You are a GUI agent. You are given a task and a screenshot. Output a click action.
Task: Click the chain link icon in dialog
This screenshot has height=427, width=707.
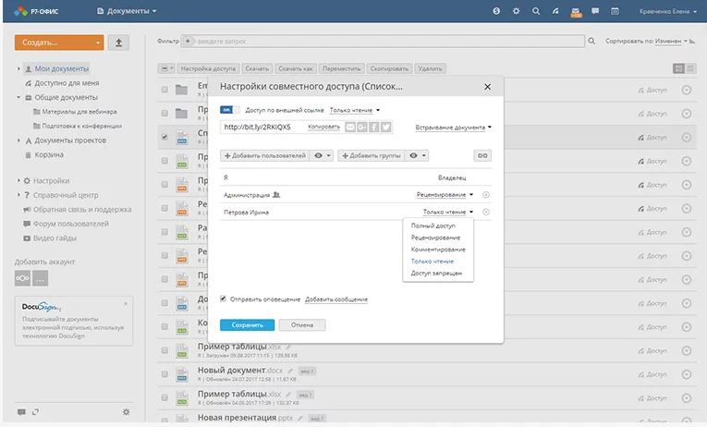pos(481,156)
